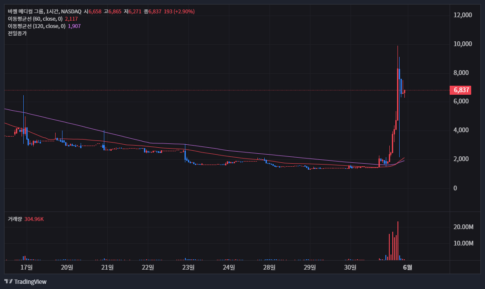The image size is (485, 289).
Task: Click the 60 moving average value 2,117
Action: point(72,19)
